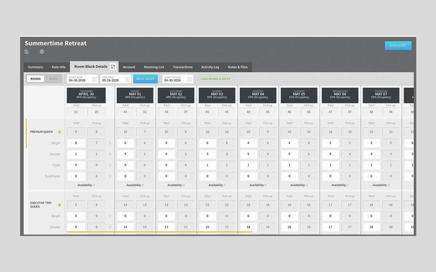436x272 pixels.
Task: Click the MOVE GROUP button
Action: pyautogui.click(x=145, y=79)
